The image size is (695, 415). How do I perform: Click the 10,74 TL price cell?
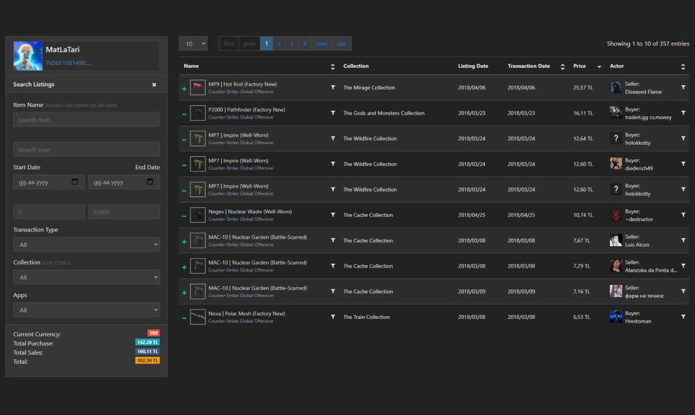tap(582, 215)
